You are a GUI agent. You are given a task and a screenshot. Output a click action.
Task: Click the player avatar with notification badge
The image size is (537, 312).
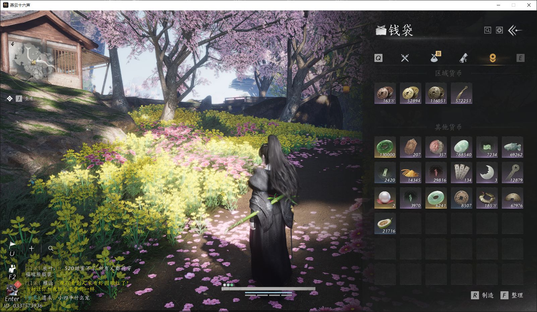12,289
